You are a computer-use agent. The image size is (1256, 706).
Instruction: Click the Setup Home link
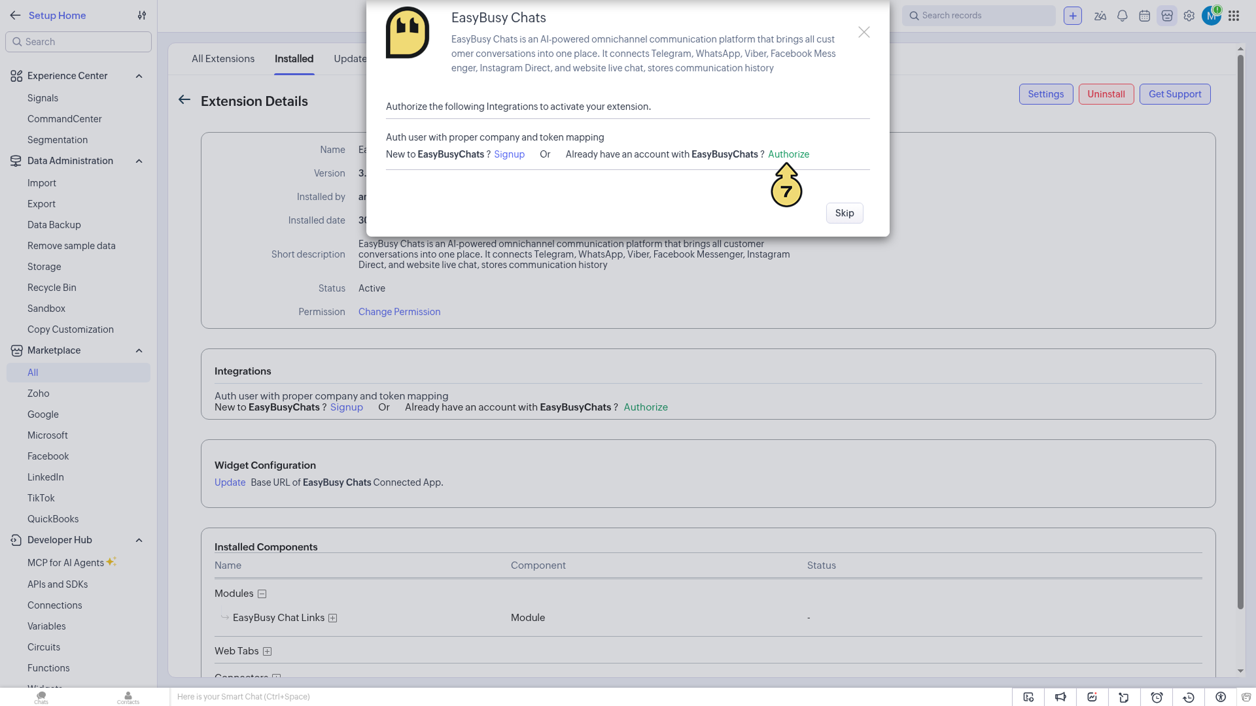[x=57, y=16]
